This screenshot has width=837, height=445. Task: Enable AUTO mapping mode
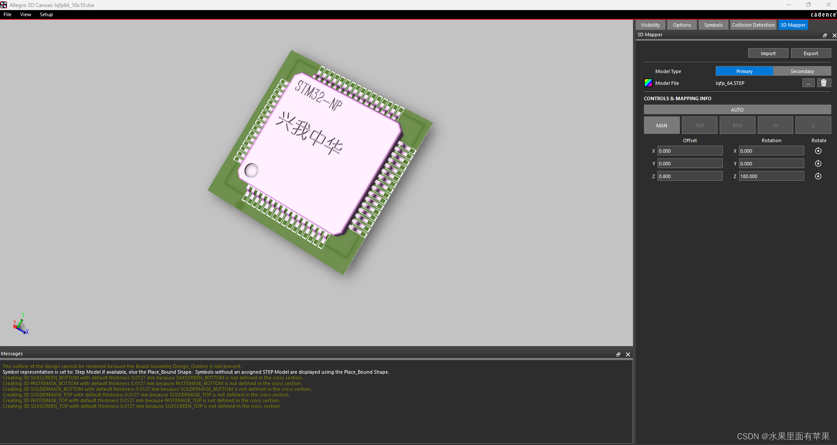point(737,109)
